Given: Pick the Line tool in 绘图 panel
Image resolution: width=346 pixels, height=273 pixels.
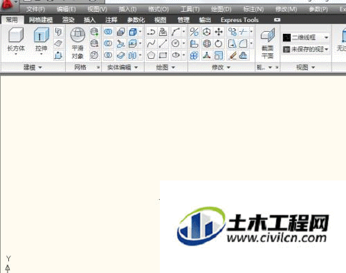Looking at the screenshot, I should click(x=163, y=44).
